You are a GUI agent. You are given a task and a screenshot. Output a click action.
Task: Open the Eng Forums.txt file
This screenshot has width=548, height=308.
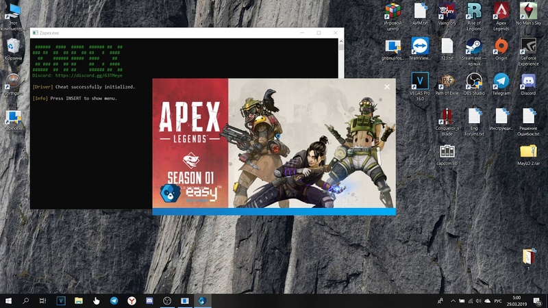(474, 121)
